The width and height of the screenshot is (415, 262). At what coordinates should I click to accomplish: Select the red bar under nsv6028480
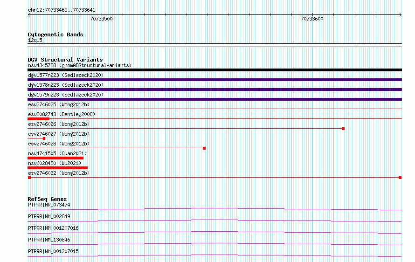[58, 168]
